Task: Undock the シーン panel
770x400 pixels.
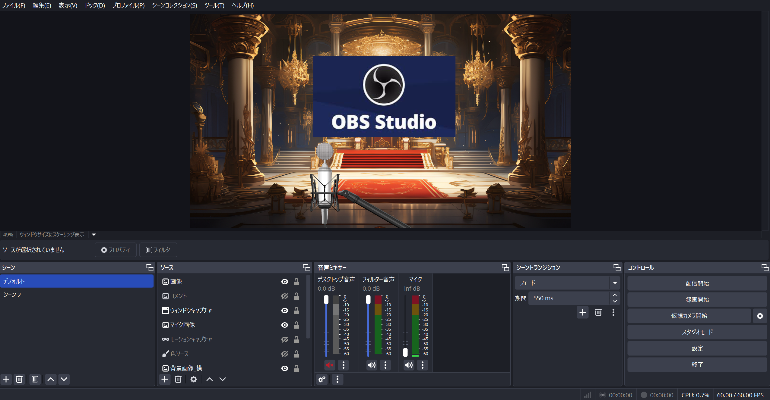Action: [x=150, y=267]
